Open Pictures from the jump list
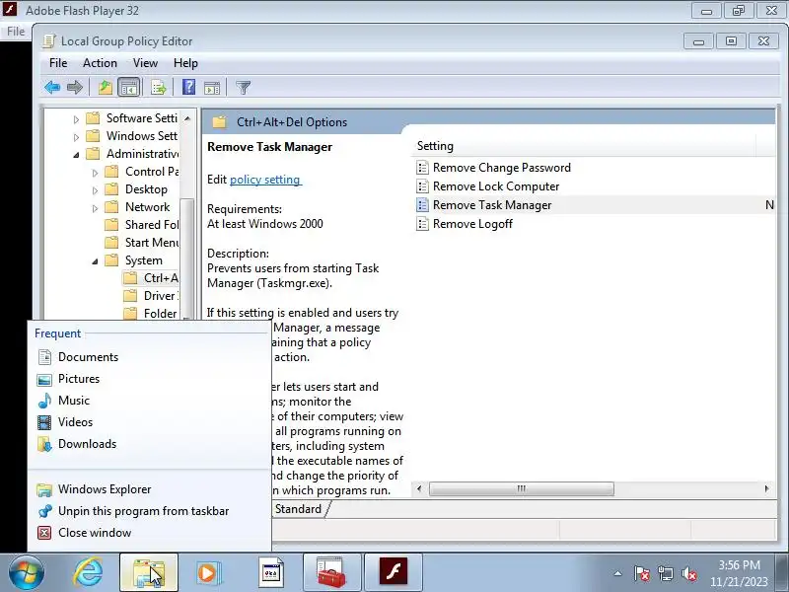This screenshot has width=789, height=592. 150,379
